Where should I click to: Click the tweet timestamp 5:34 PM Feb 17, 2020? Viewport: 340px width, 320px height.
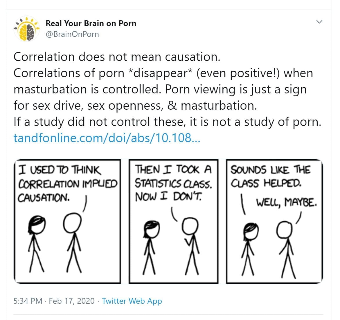[x=54, y=301]
